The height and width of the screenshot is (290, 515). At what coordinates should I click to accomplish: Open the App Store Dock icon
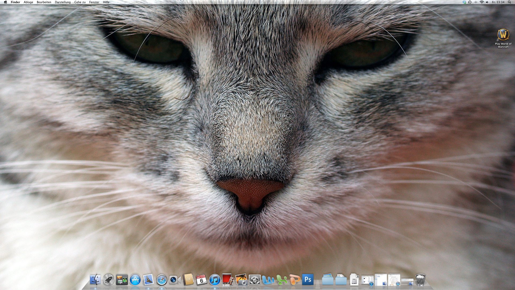(135, 280)
